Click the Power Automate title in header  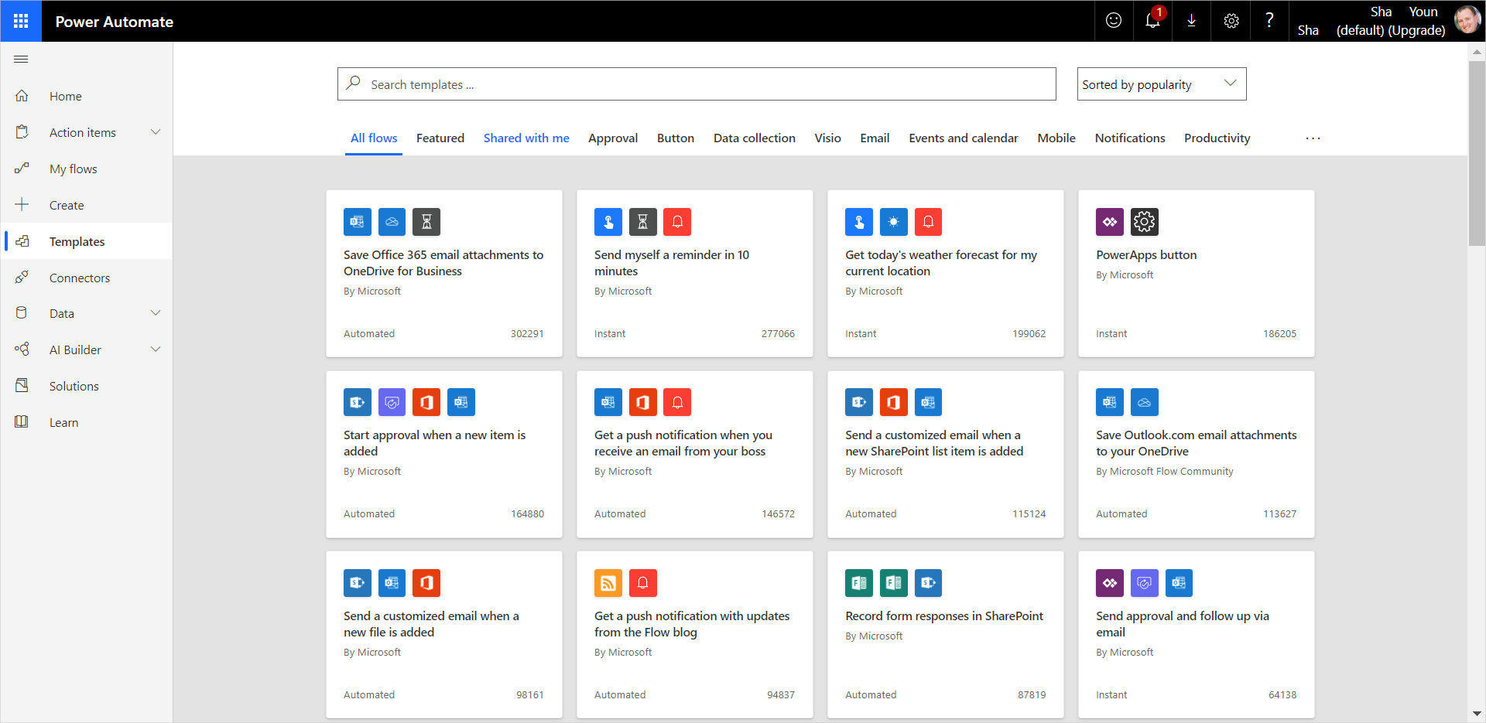[x=115, y=22]
